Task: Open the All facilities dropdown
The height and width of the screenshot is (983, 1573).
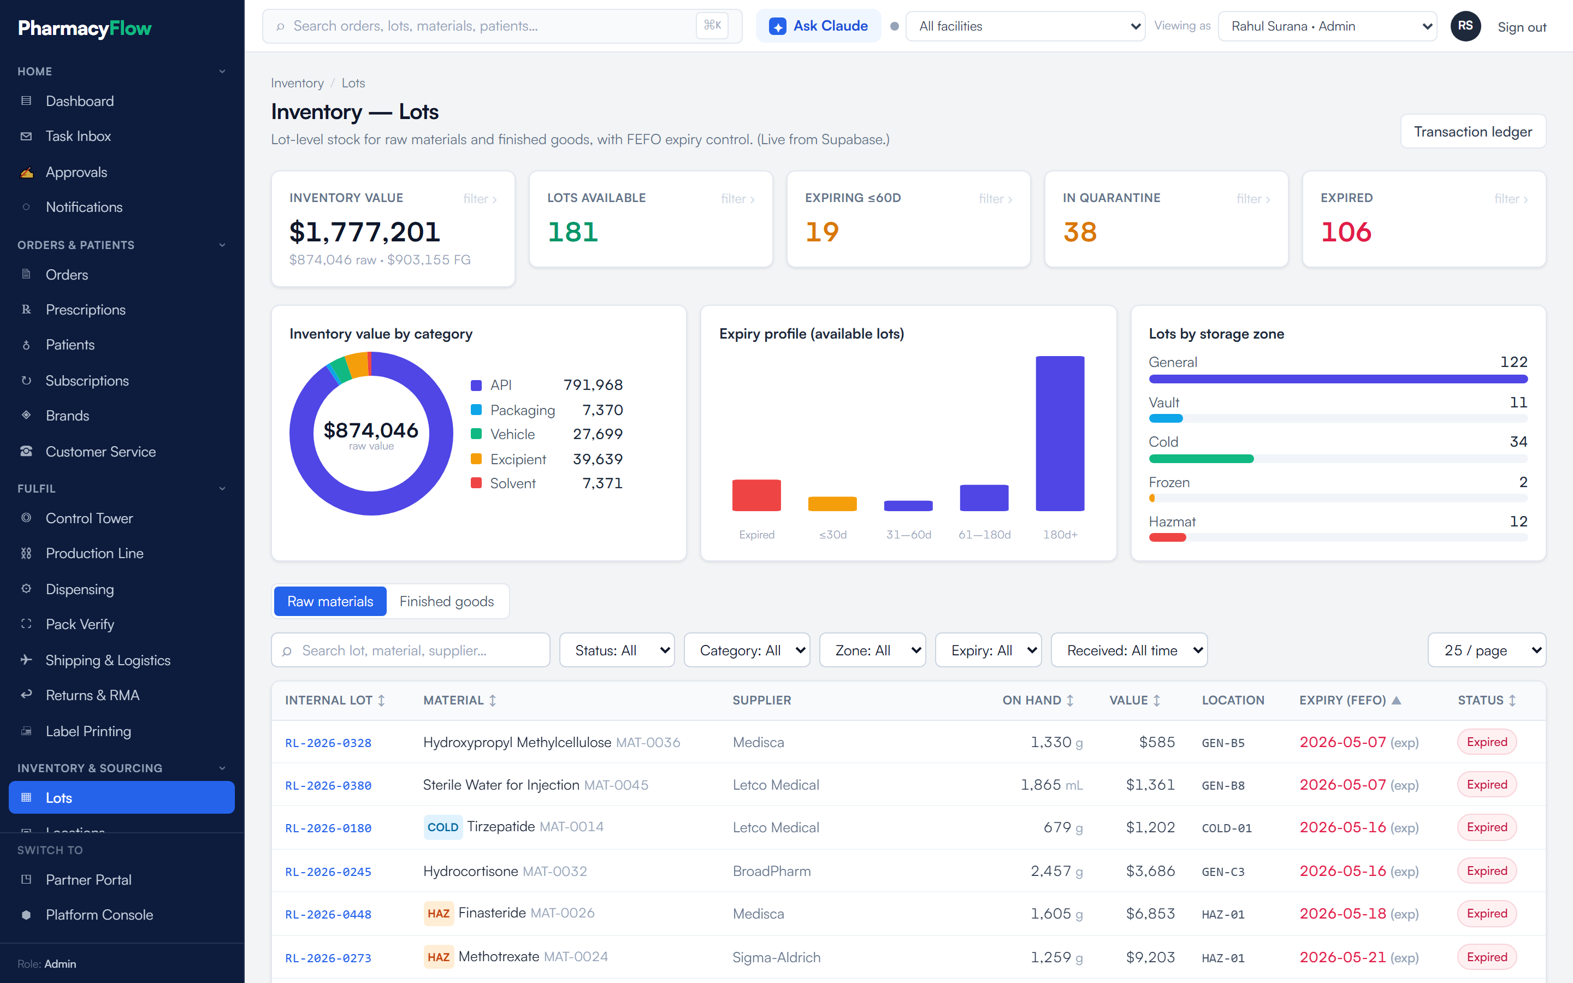Action: click(1025, 26)
